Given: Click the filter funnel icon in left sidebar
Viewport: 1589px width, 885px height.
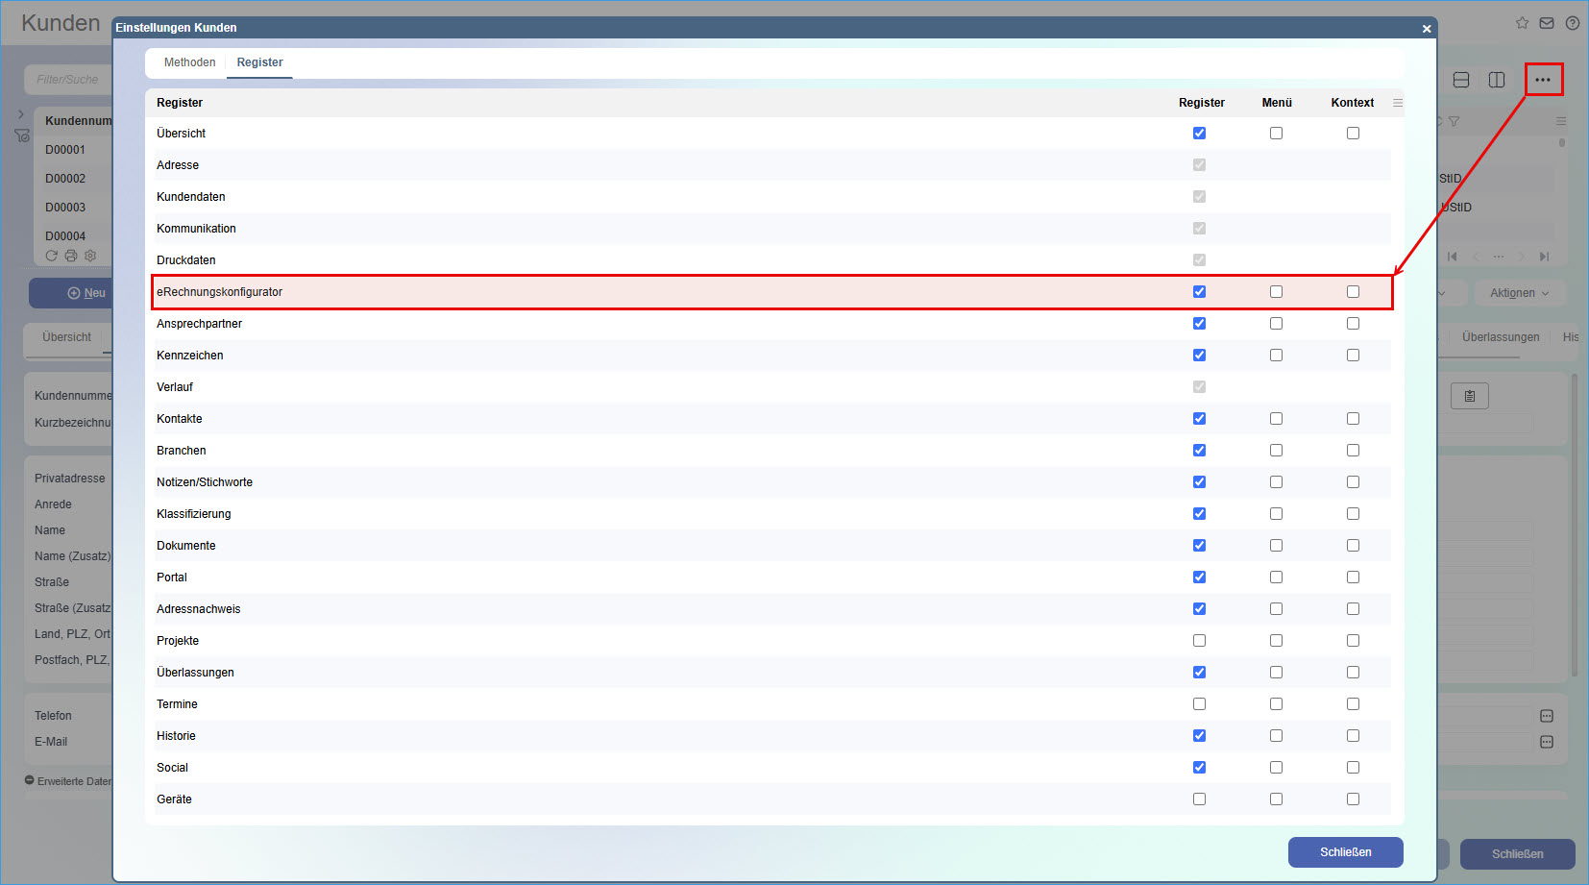Looking at the screenshot, I should tap(22, 135).
